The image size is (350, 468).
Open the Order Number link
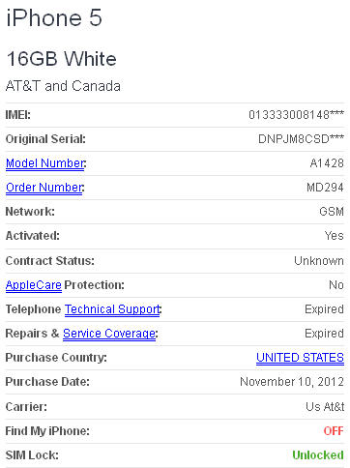click(44, 188)
